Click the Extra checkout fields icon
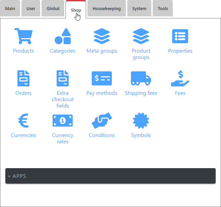 point(63,78)
